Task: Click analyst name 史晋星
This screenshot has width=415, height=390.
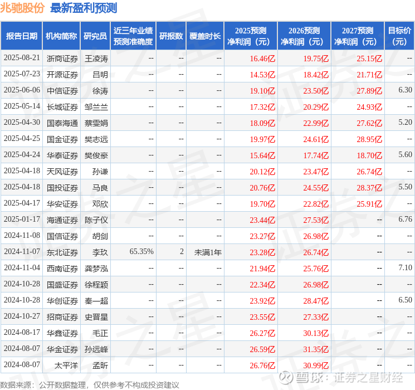Action: point(96,317)
